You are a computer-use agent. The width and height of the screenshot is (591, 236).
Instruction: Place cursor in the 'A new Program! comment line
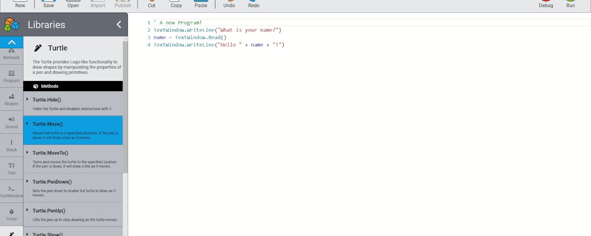[177, 23]
